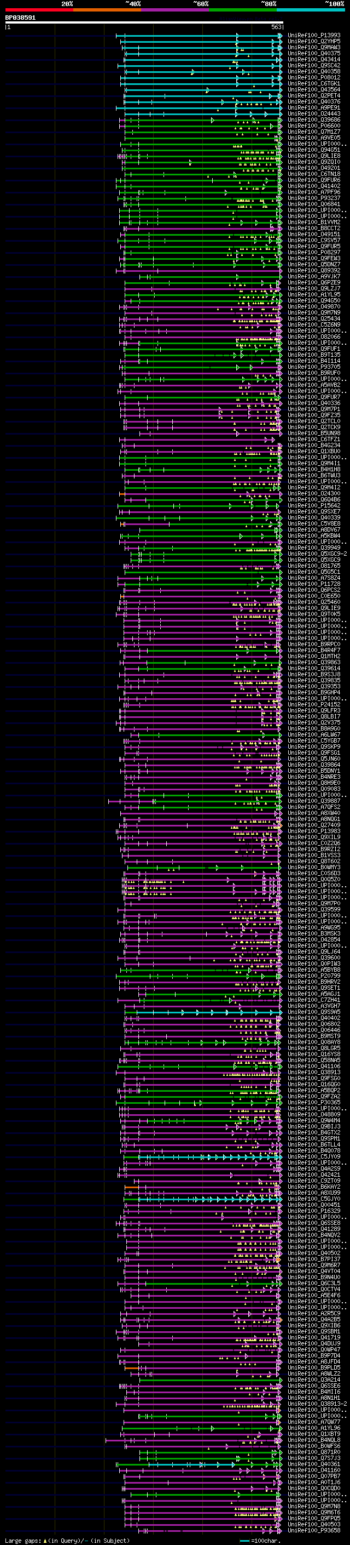Open the UniRef100_Q4VT04 hit
Viewport: 350px width, 1545px height.
point(314,1272)
